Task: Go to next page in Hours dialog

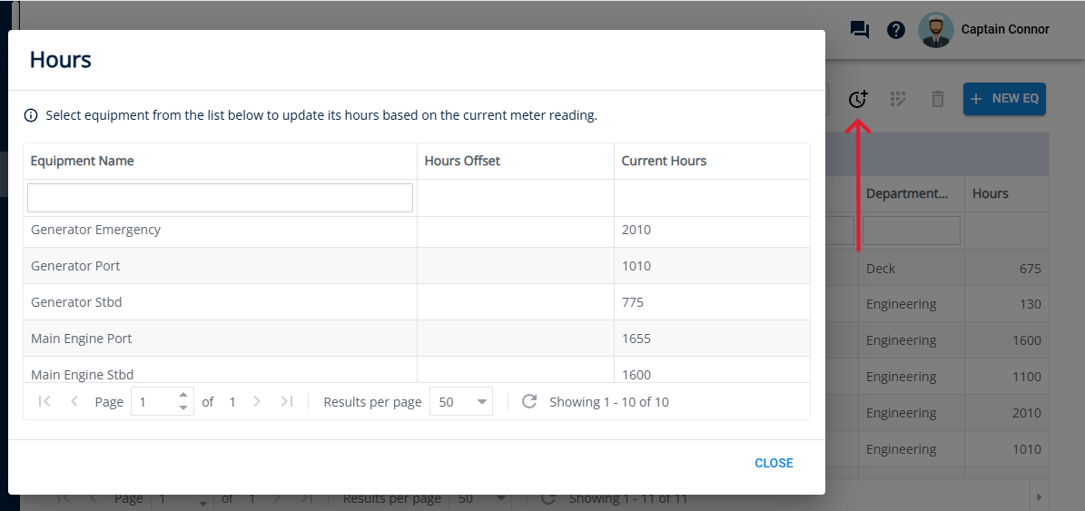Action: (257, 401)
